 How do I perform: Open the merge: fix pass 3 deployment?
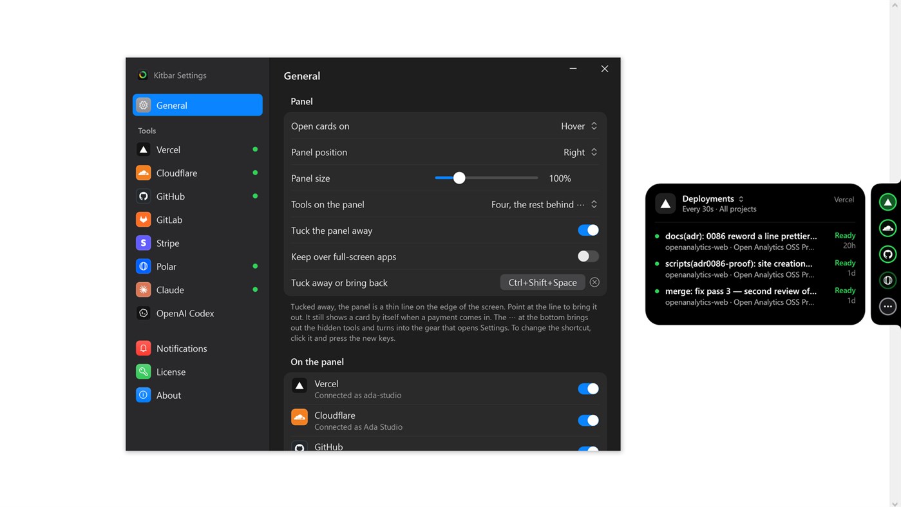click(x=755, y=296)
